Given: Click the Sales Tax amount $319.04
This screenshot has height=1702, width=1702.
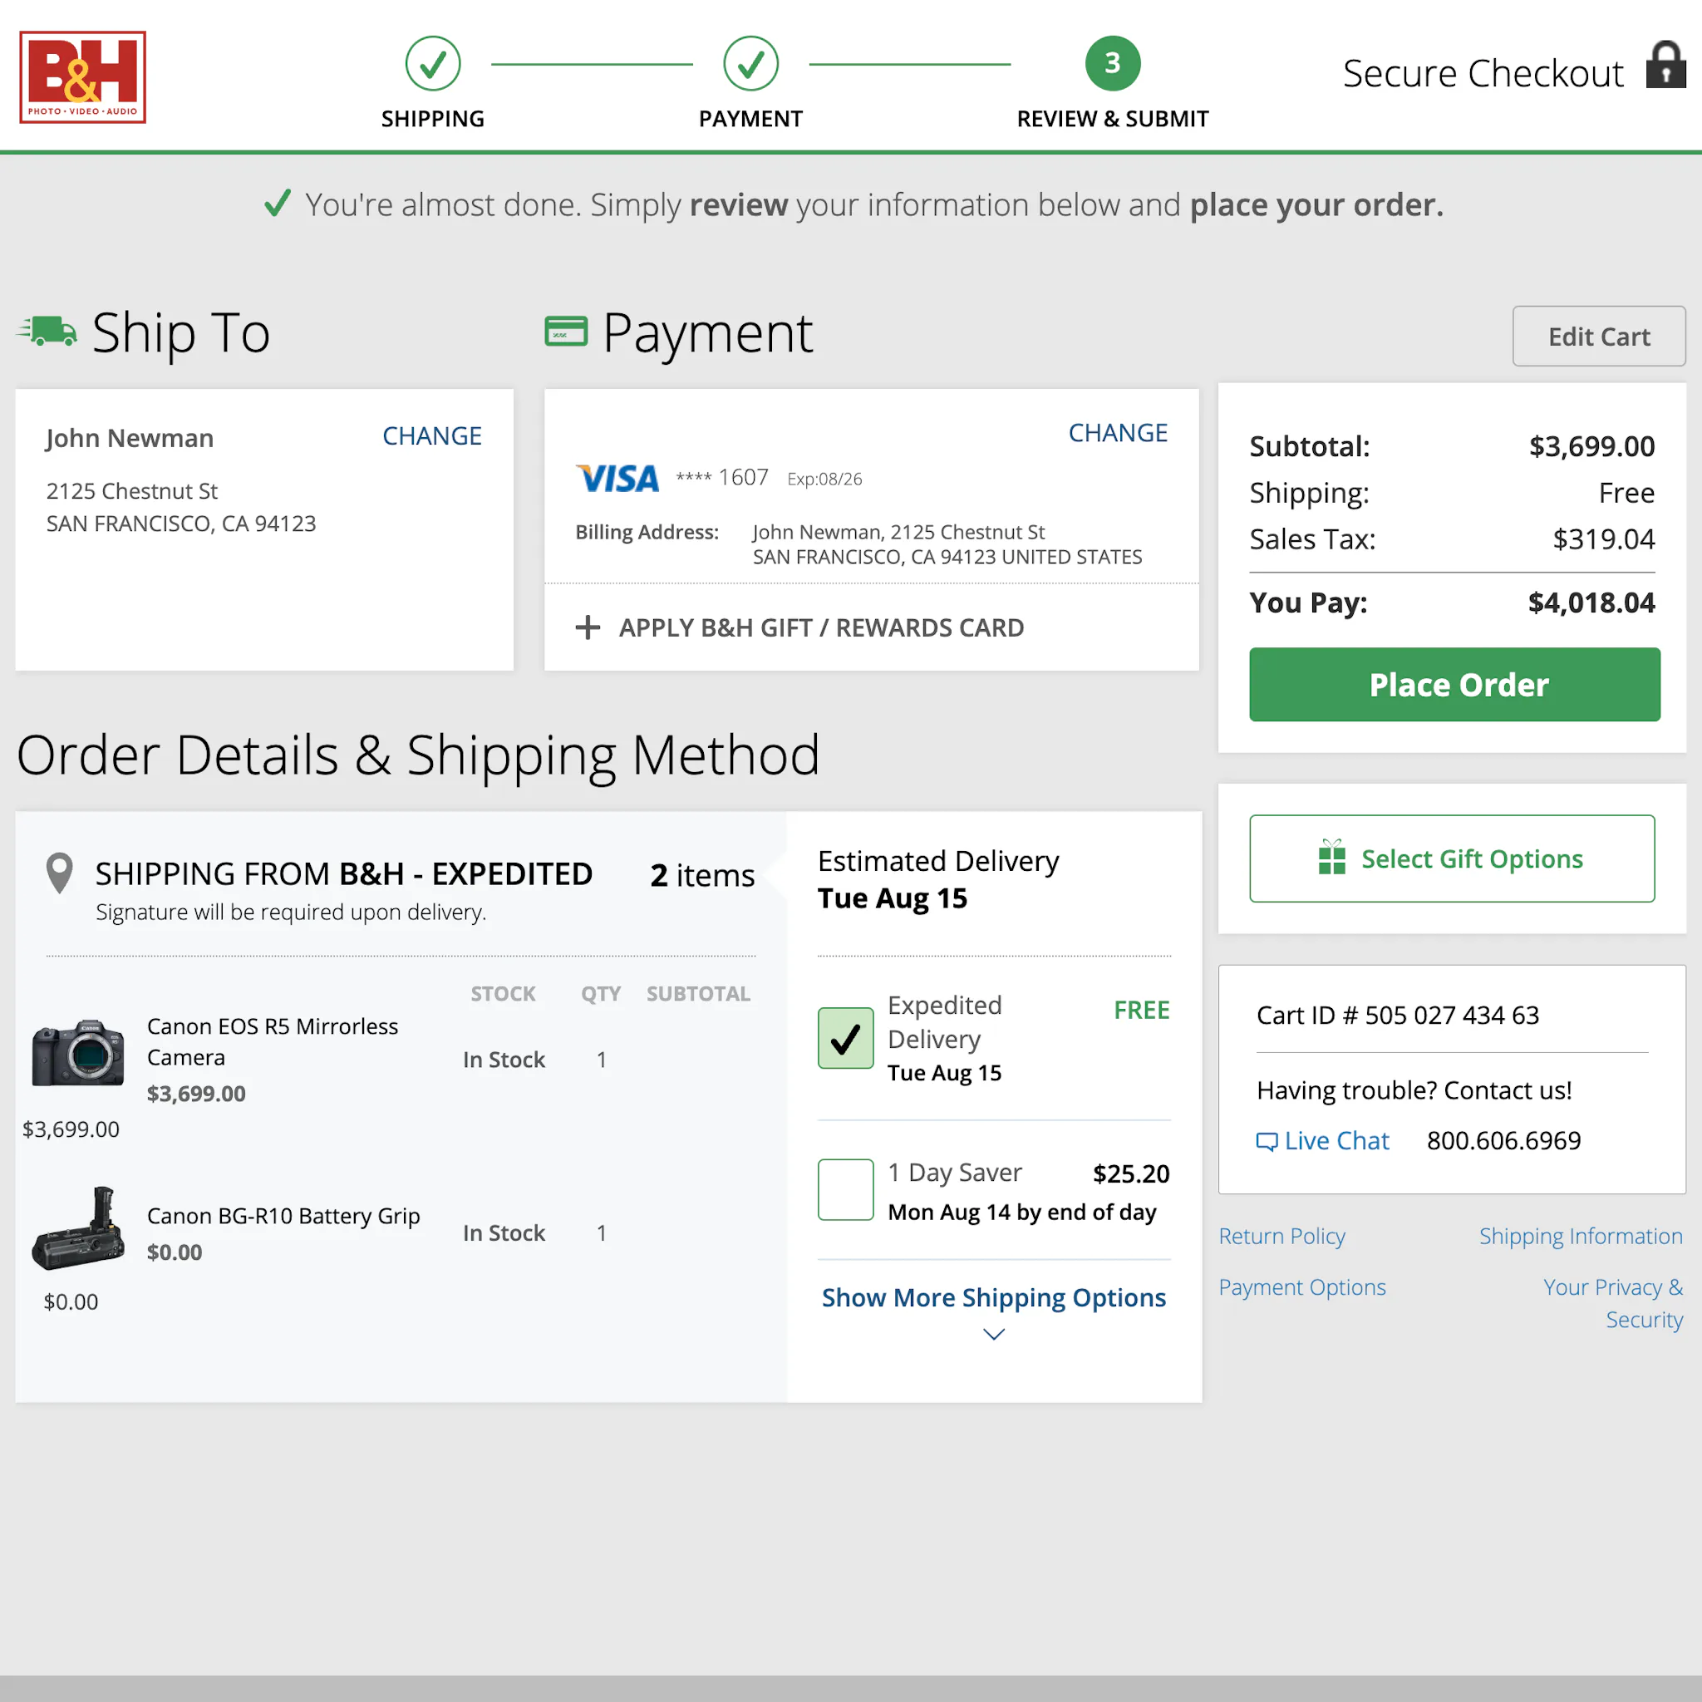Looking at the screenshot, I should point(1603,539).
